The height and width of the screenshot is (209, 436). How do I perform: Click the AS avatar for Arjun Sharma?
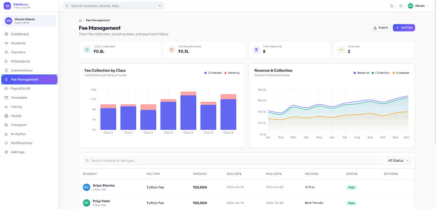pyautogui.click(x=86, y=187)
